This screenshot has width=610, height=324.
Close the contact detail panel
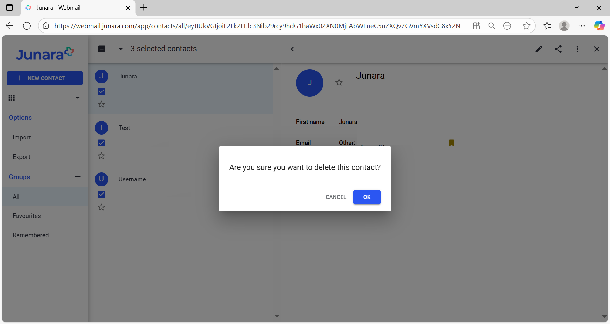point(597,49)
